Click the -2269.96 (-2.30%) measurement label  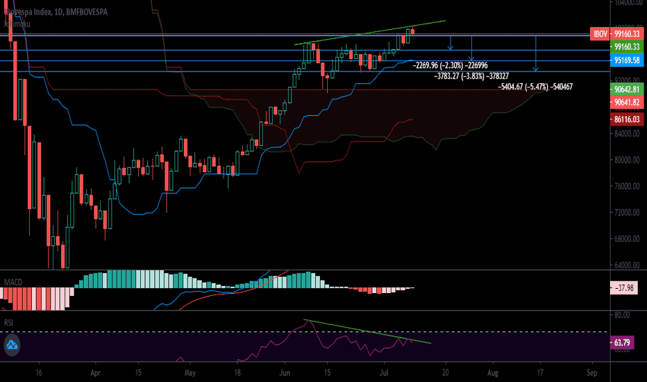tap(450, 65)
